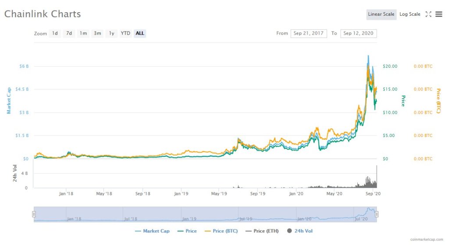Image resolution: width=449 pixels, height=246 pixels.
Task: Choose the 3m zoom option
Action: [97, 33]
